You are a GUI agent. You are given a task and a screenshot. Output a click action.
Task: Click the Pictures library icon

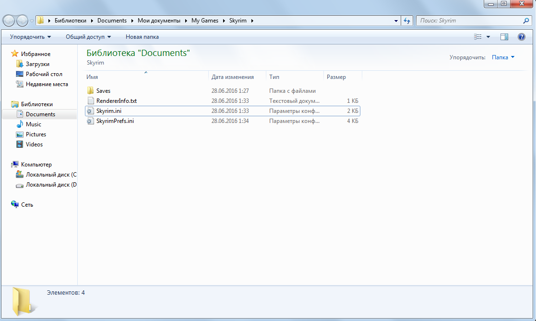(x=20, y=134)
